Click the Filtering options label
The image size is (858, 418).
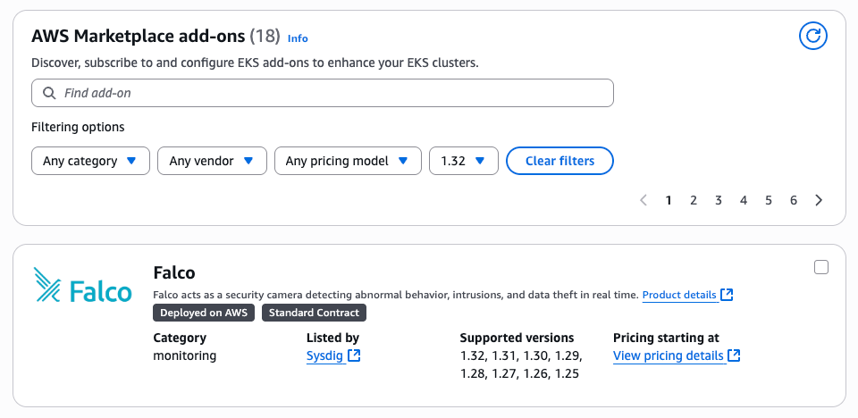point(78,127)
